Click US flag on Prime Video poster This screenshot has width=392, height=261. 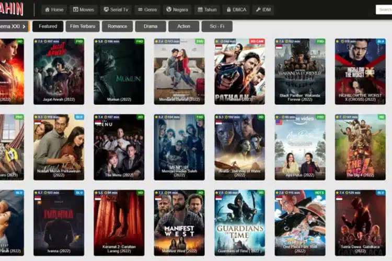pyautogui.click(x=279, y=122)
